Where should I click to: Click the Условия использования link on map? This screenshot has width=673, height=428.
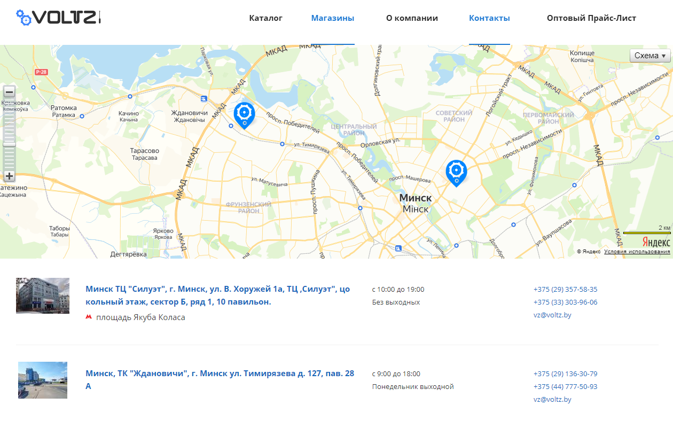tap(637, 252)
